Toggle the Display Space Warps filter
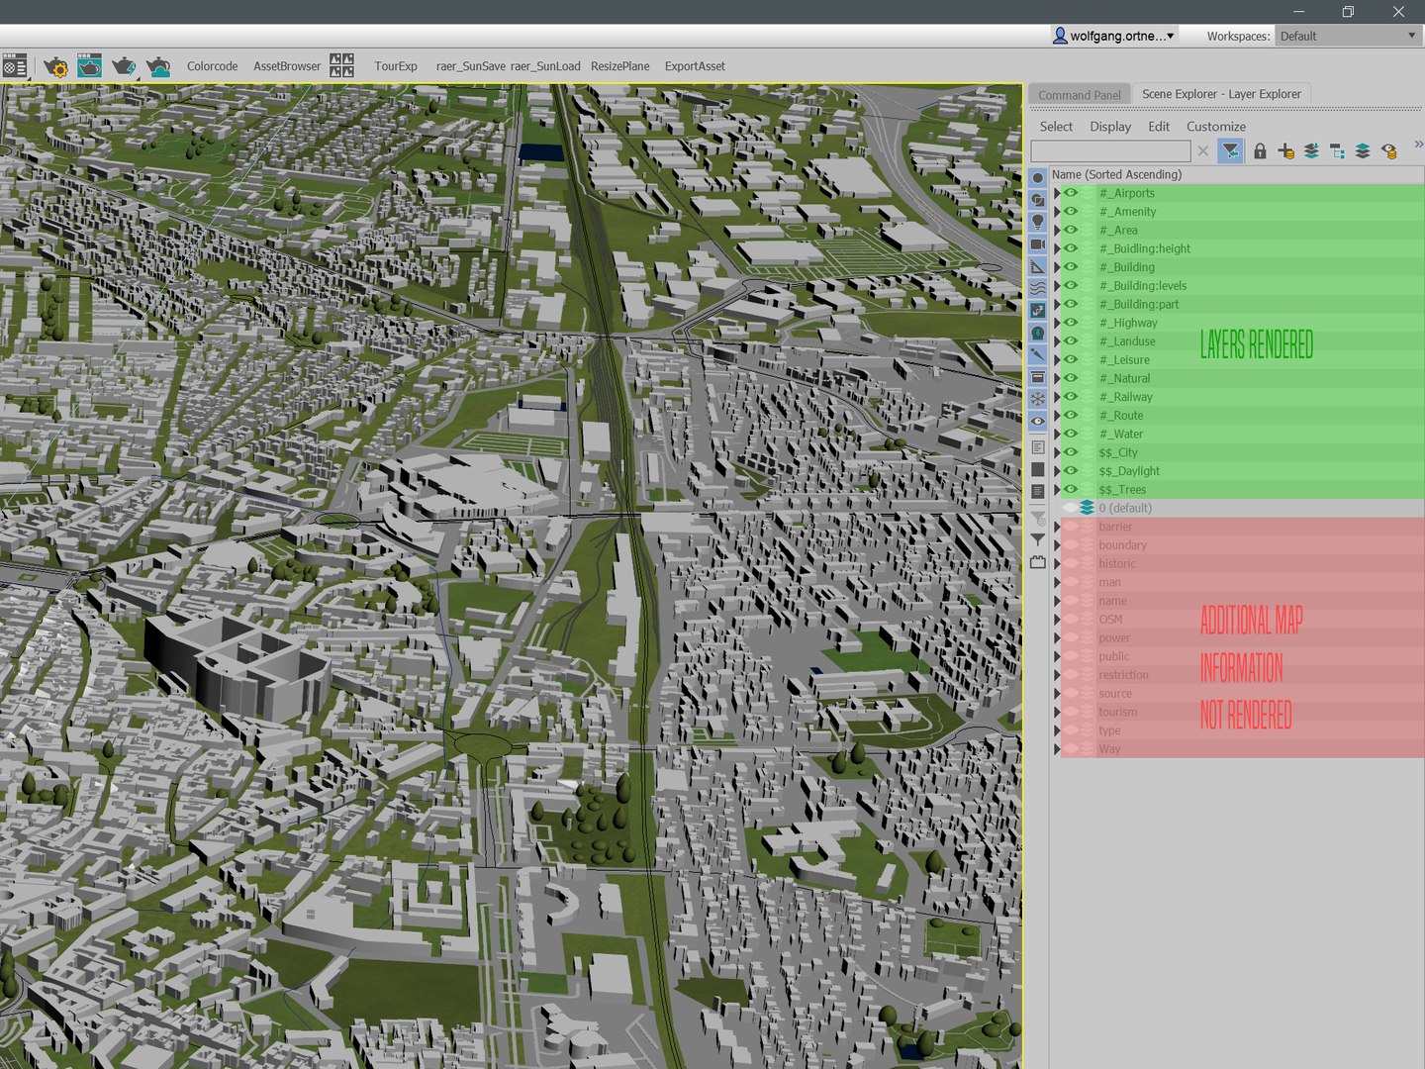1425x1069 pixels. click(1037, 288)
